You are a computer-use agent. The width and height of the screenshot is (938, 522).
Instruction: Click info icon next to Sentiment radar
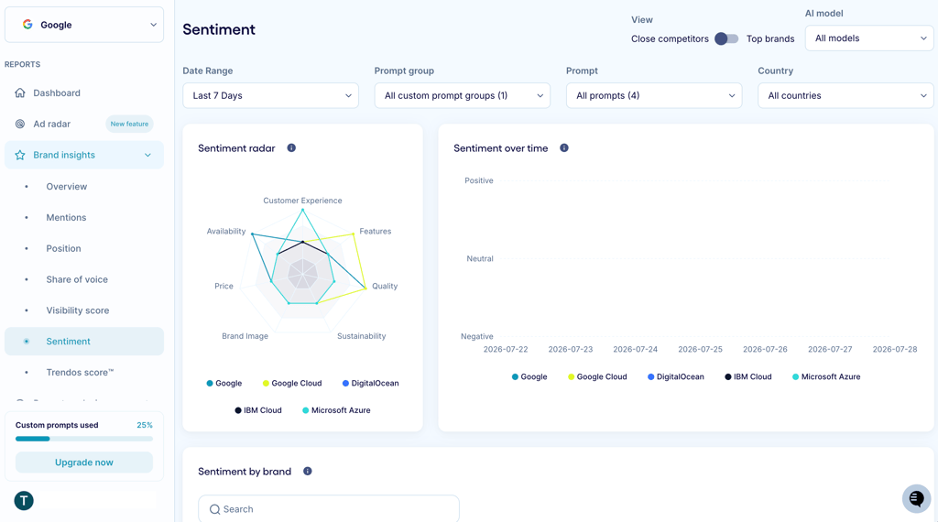coord(291,147)
